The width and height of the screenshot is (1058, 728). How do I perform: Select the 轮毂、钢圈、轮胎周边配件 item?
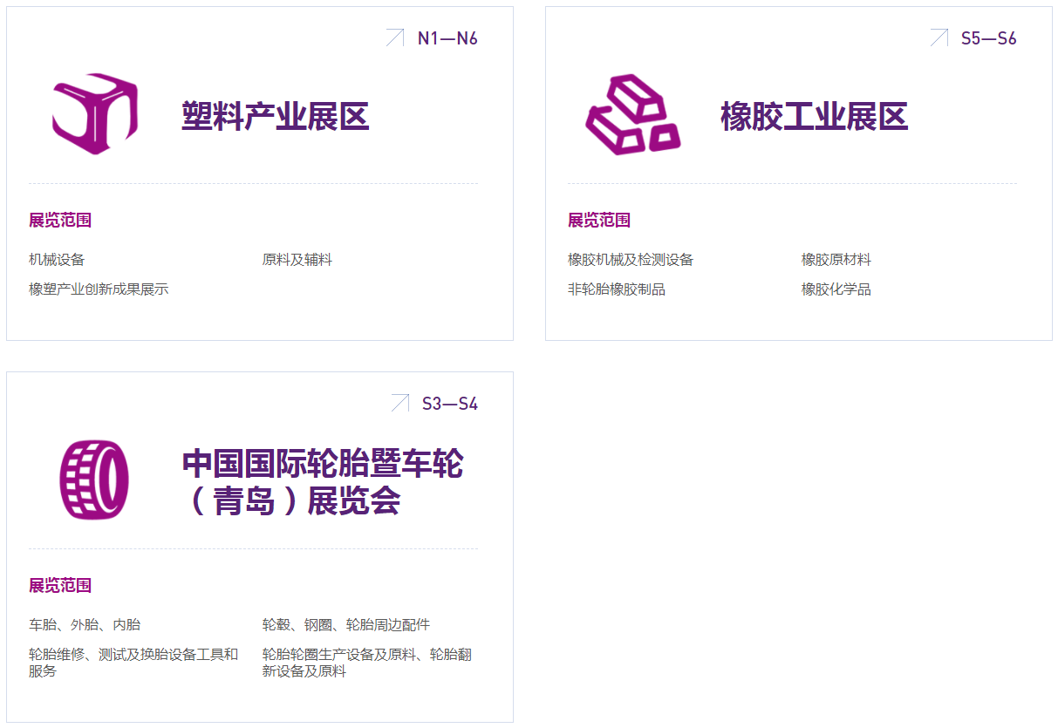tap(346, 625)
